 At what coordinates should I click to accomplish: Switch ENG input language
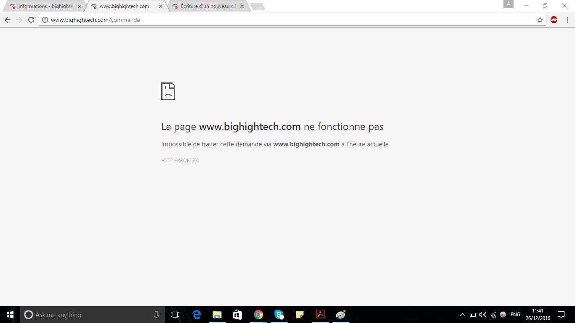click(515, 315)
